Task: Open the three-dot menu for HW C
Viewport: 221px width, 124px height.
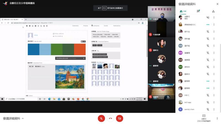Action: click(214, 95)
